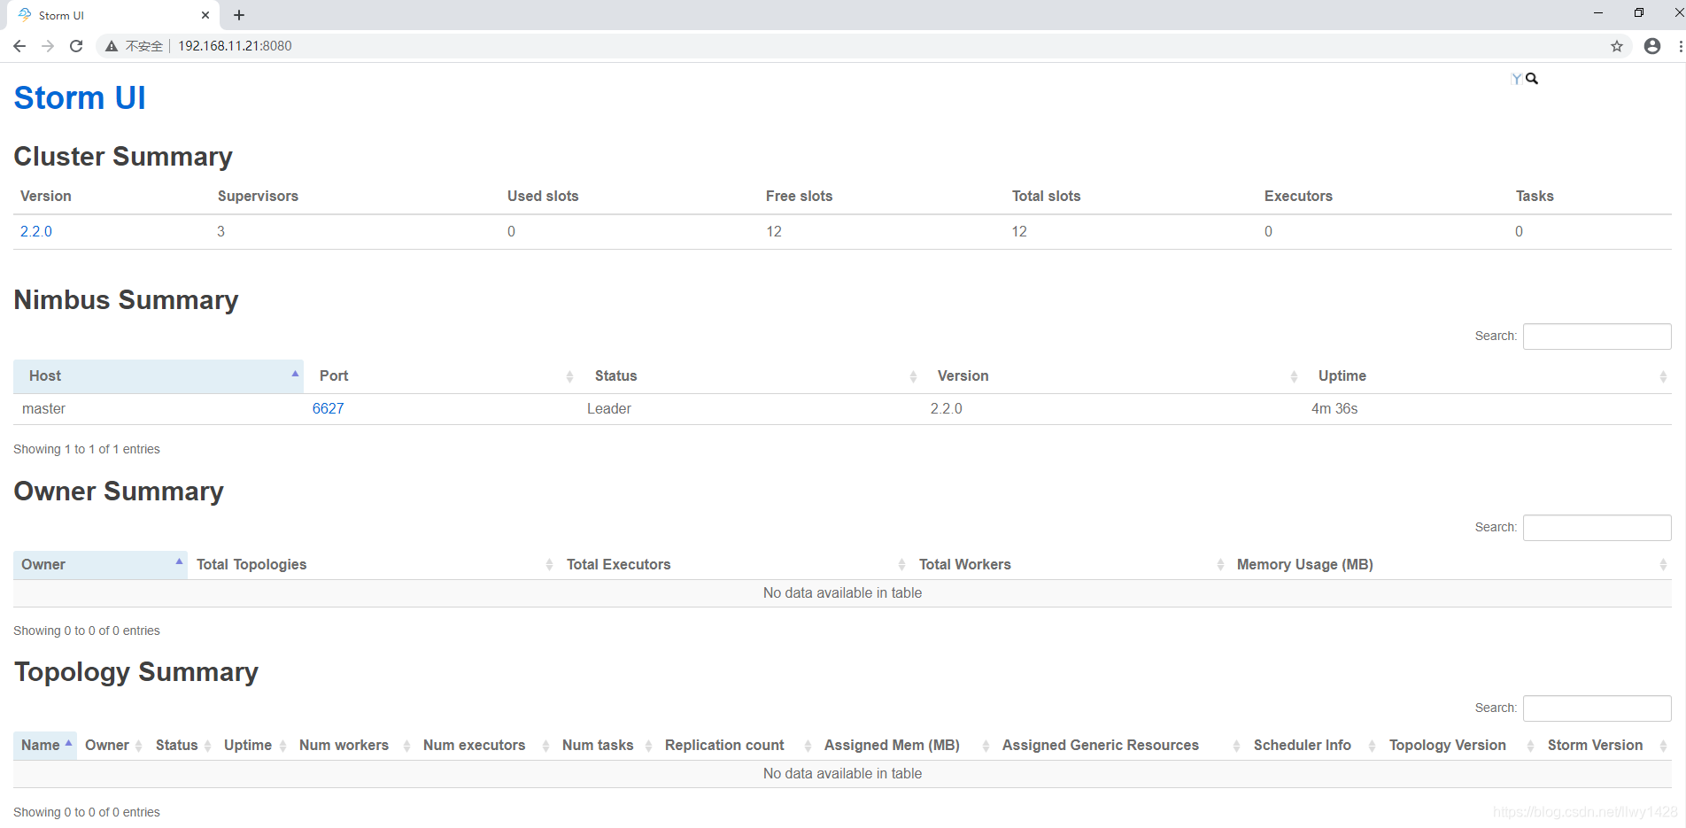
Task: Open the Storm UI title link
Action: coord(80,97)
